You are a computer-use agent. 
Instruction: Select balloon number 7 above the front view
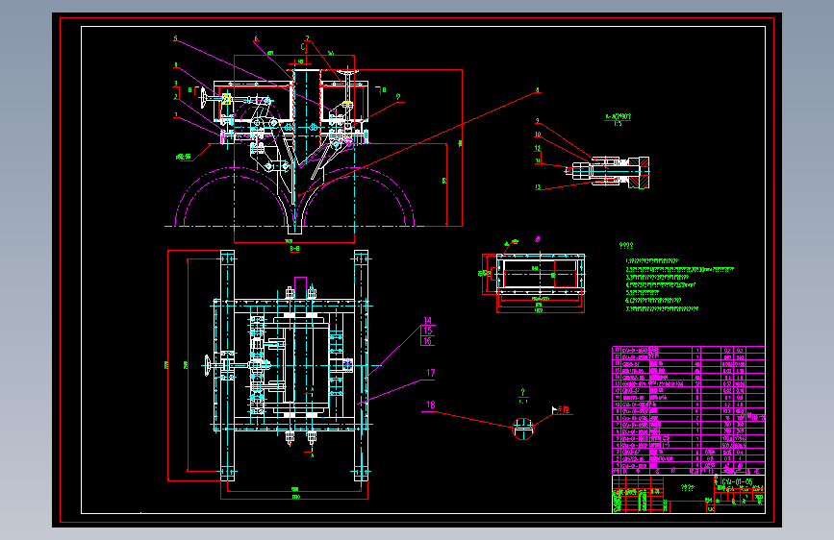pyautogui.click(x=307, y=38)
